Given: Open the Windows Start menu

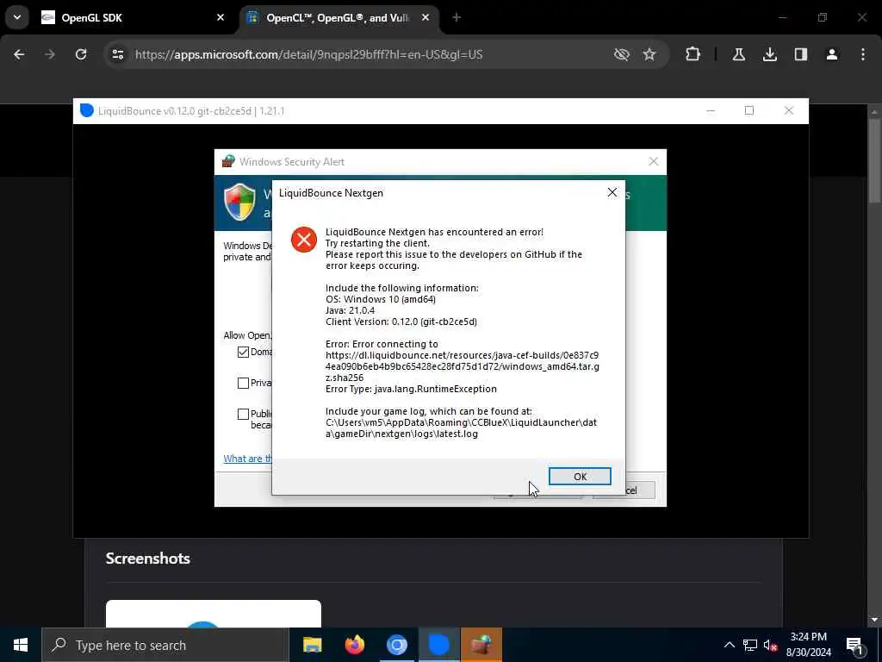Looking at the screenshot, I should pos(21,645).
